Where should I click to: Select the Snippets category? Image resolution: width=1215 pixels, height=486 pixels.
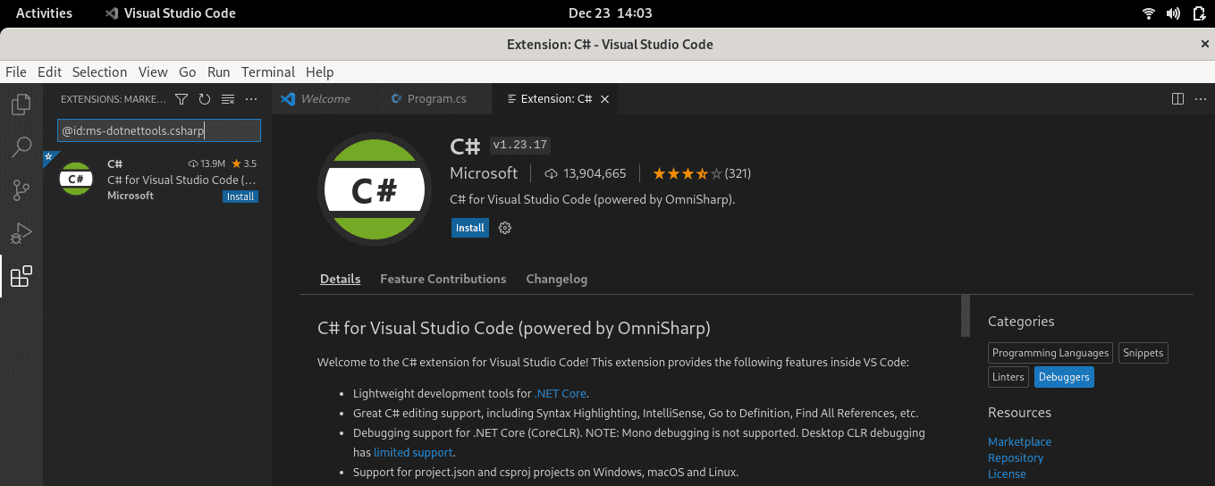[x=1143, y=353]
